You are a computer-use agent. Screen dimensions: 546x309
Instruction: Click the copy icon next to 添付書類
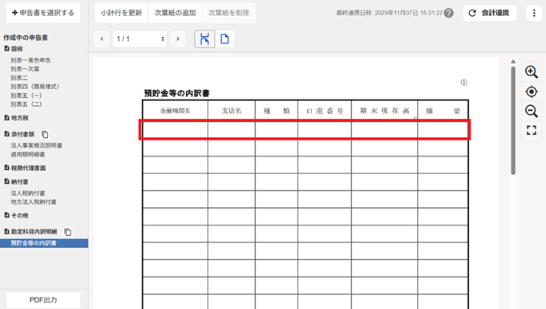(45, 134)
